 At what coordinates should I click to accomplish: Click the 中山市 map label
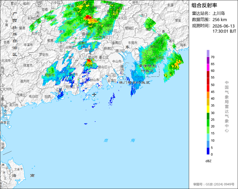117,61
